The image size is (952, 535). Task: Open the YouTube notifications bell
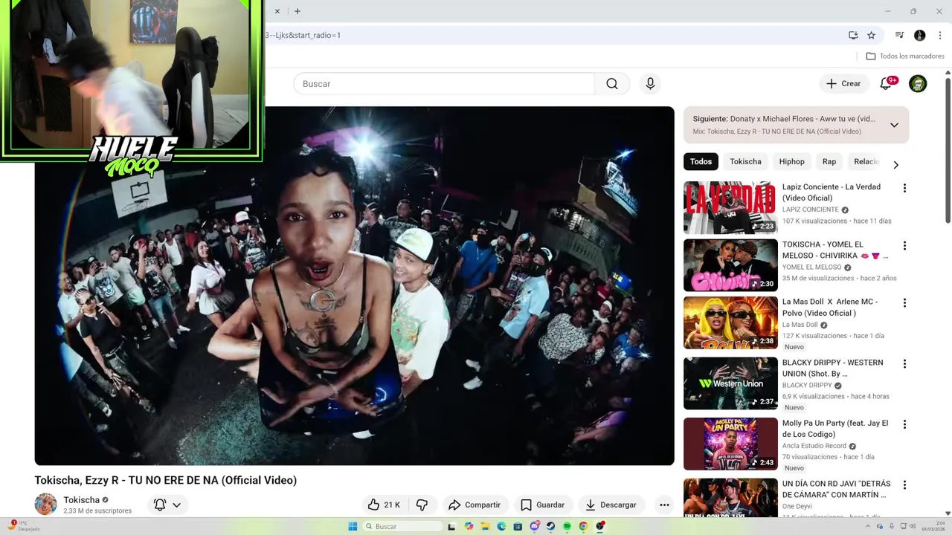pyautogui.click(x=886, y=84)
